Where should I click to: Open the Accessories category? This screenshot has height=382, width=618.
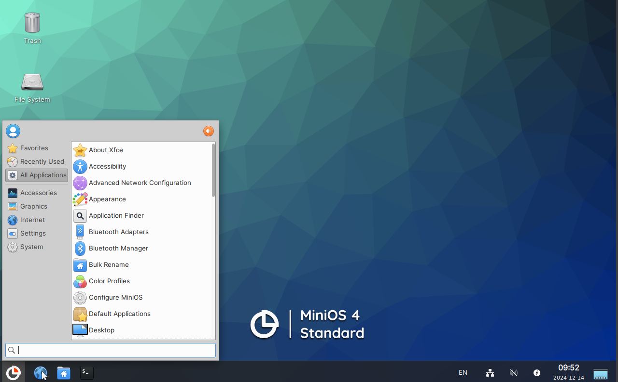coord(37,193)
